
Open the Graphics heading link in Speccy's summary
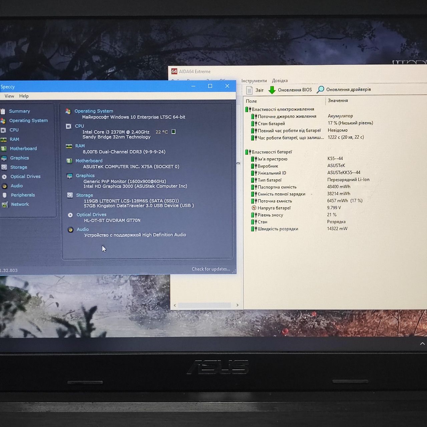85,175
